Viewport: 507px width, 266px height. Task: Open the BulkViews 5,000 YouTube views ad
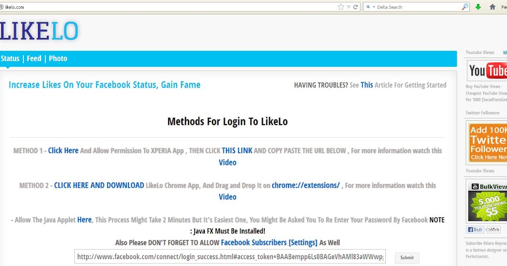coord(487,201)
